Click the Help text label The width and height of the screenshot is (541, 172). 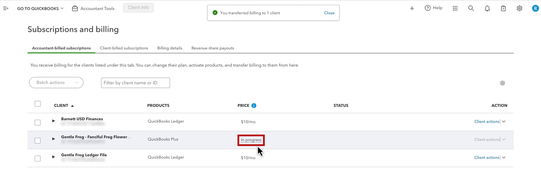click(438, 8)
